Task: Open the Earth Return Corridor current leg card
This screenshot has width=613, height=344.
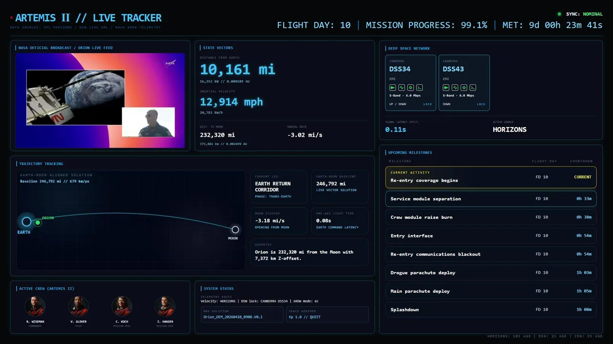Action: tap(279, 187)
